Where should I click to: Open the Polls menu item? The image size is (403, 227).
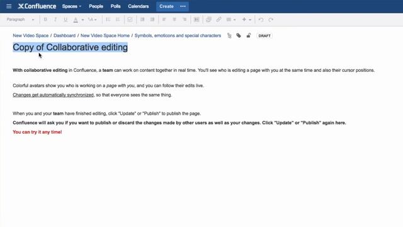click(115, 6)
